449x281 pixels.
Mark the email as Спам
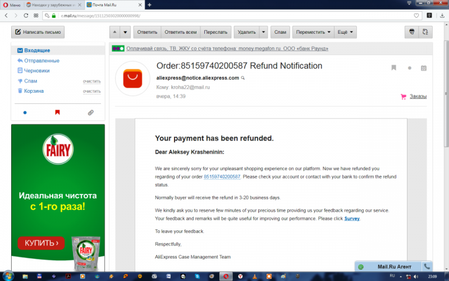click(x=280, y=32)
